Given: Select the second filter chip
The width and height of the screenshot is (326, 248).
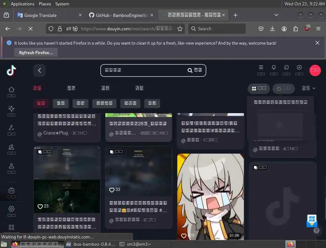Looking at the screenshot, I should (x=61, y=103).
